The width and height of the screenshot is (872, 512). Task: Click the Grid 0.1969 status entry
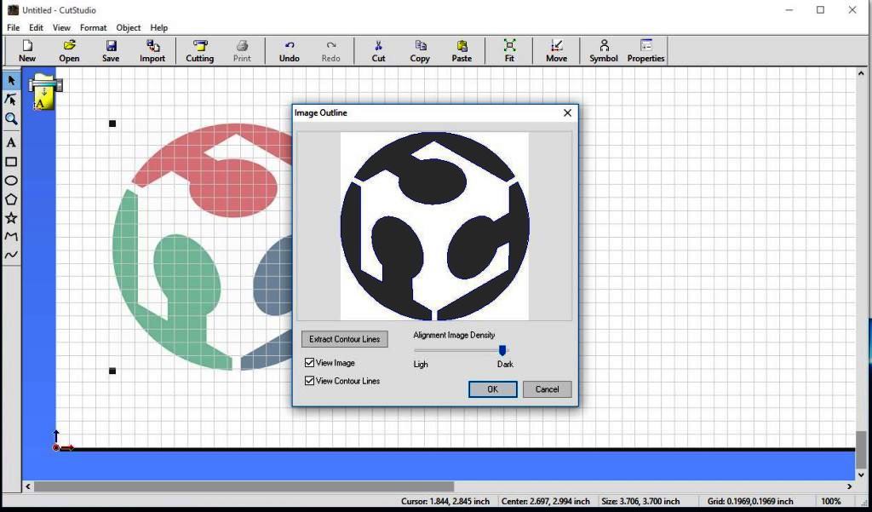coord(750,502)
